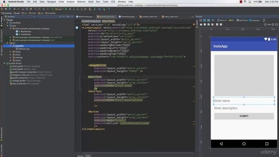This screenshot has height=157, width=279.
Task: Select the gray ImageButton placeholder in the preview
Action: [244, 75]
